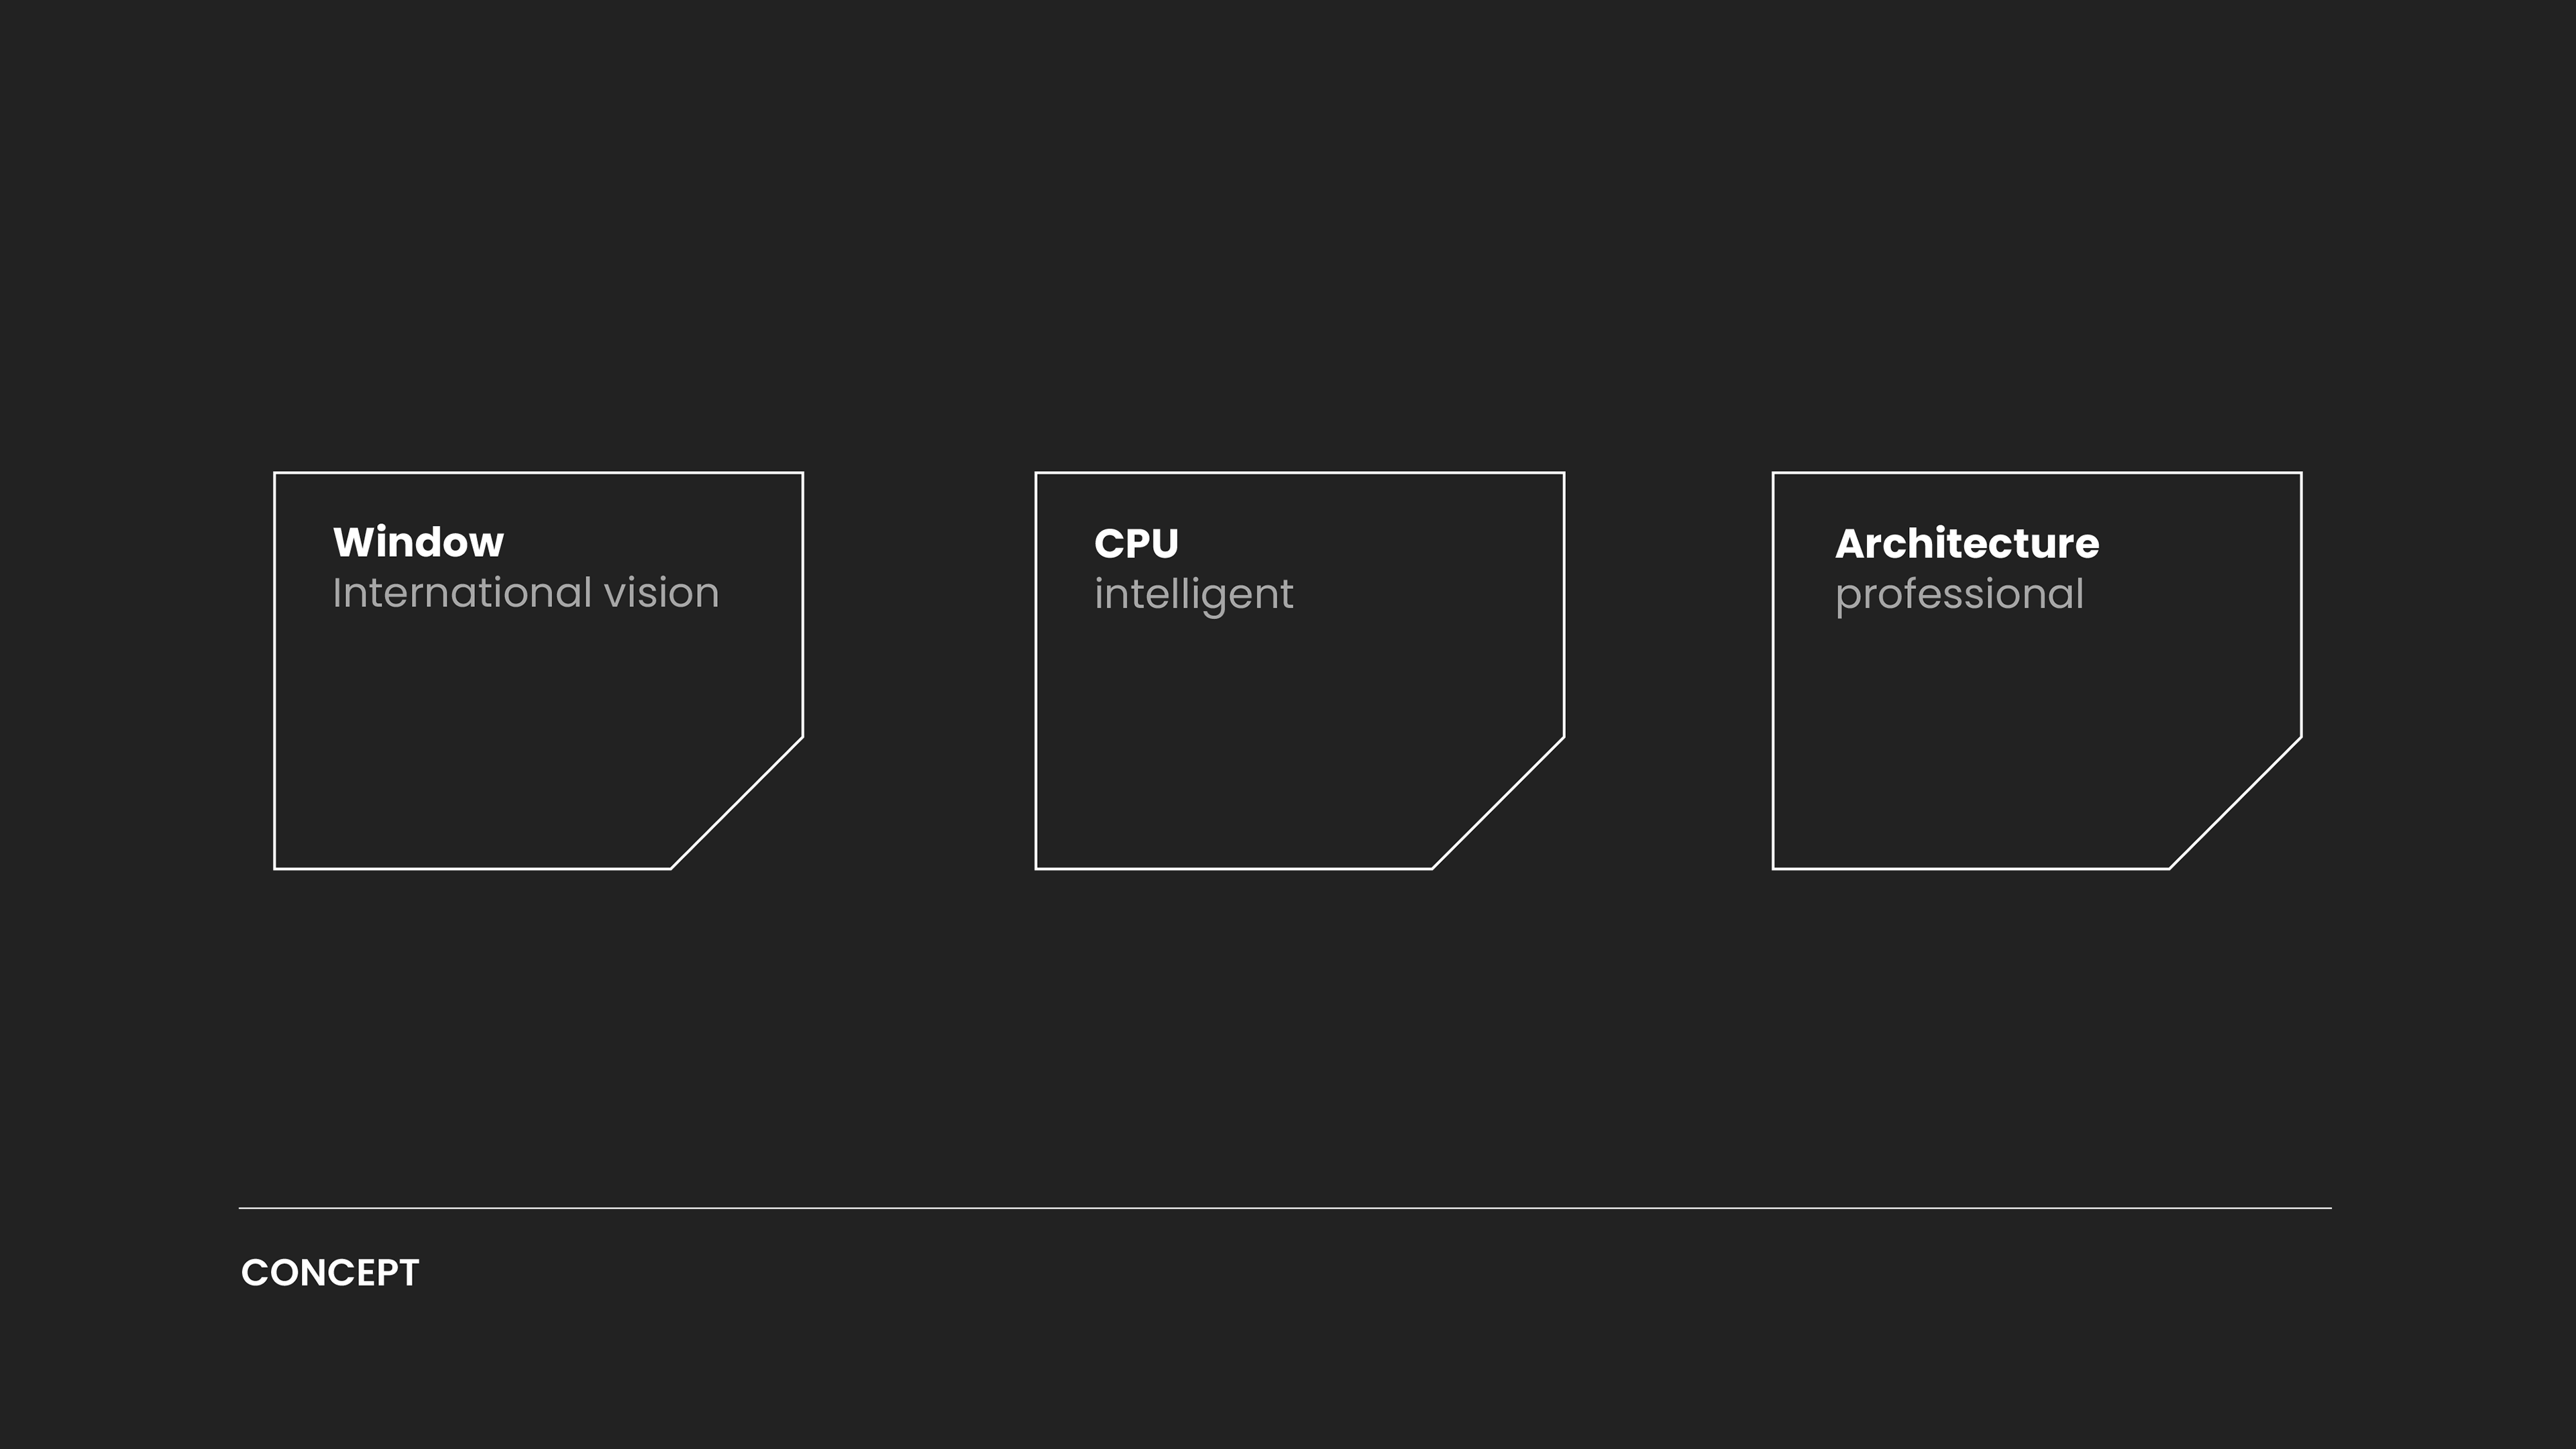Click empty space inside the Architecture card
Viewport: 2576px width, 1449px height.
(x=1980, y=740)
